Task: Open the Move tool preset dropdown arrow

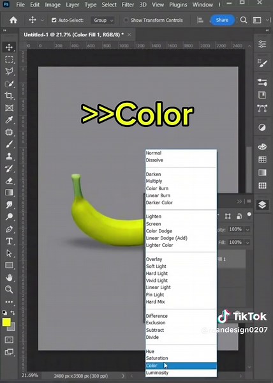Action: click(x=42, y=20)
